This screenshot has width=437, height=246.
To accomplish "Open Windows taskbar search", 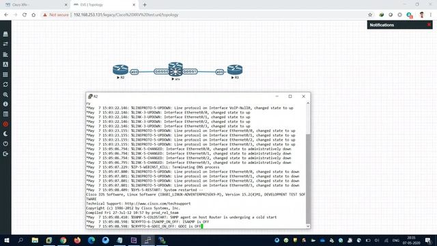I will pos(20,240).
